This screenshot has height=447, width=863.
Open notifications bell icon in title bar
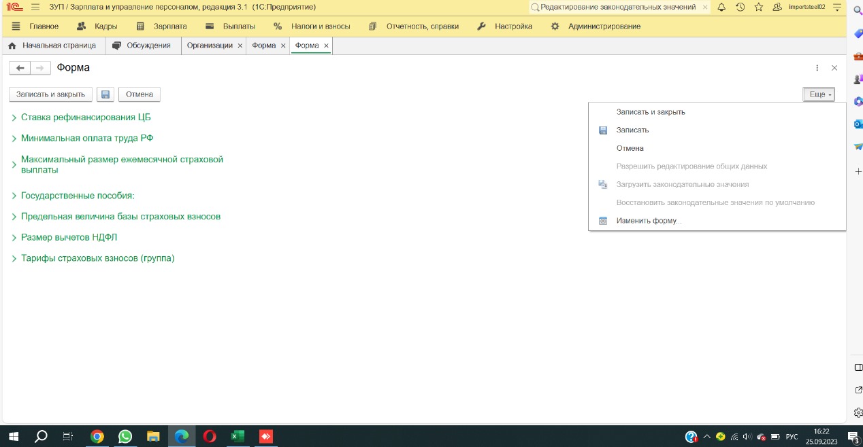tap(721, 7)
